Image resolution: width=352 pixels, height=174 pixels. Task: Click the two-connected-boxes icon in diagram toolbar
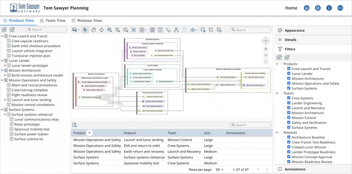pyautogui.click(x=169, y=30)
